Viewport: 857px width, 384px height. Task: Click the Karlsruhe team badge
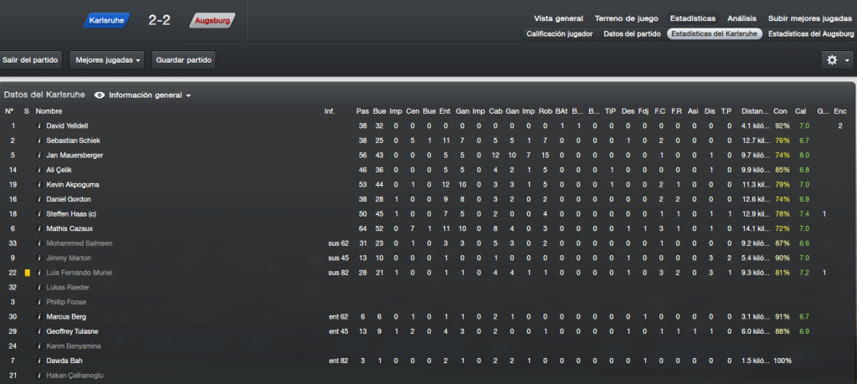click(107, 21)
